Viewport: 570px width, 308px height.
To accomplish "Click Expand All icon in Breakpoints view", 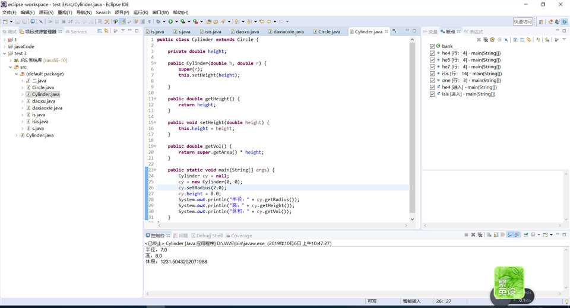I will [515, 40].
